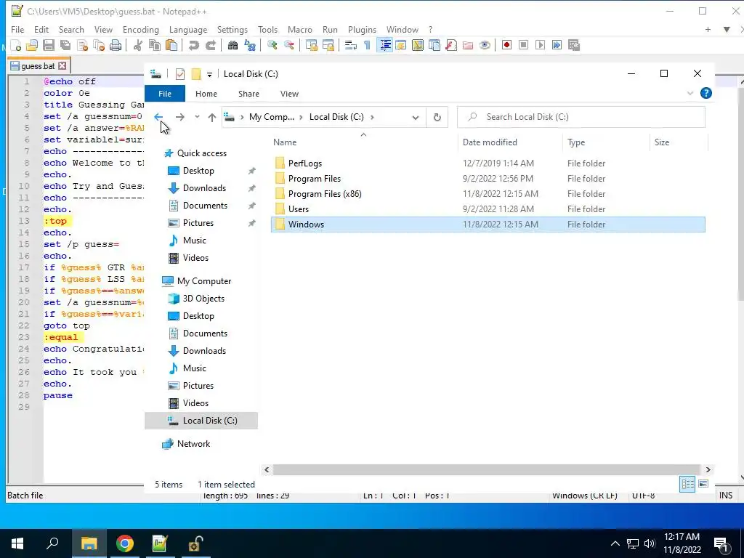744x558 pixels.
Task: Toggle the Show Indent Guide icon
Action: click(385, 45)
